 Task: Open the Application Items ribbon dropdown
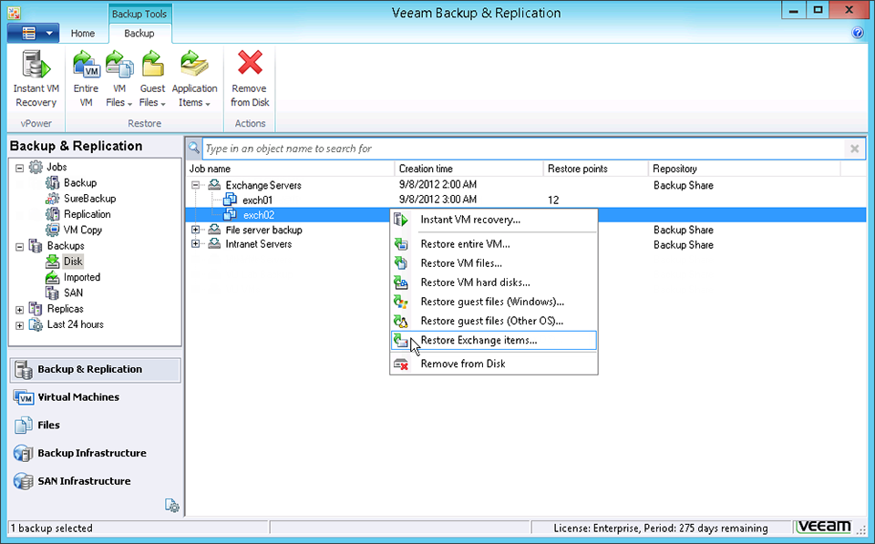tap(194, 79)
